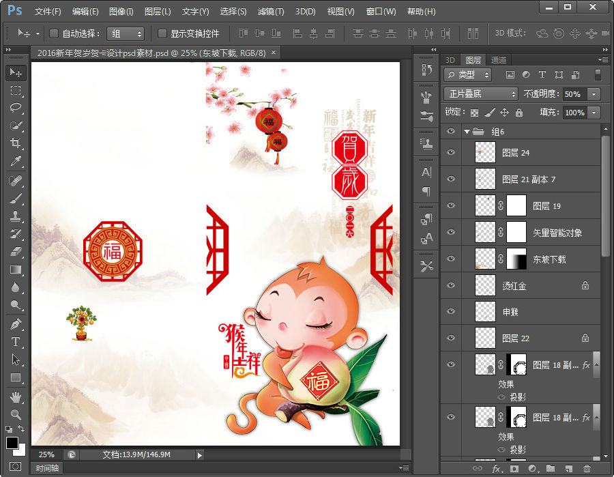Image resolution: width=614 pixels, height=477 pixels.
Task: Open the 窗口(W) menu
Action: tap(381, 12)
